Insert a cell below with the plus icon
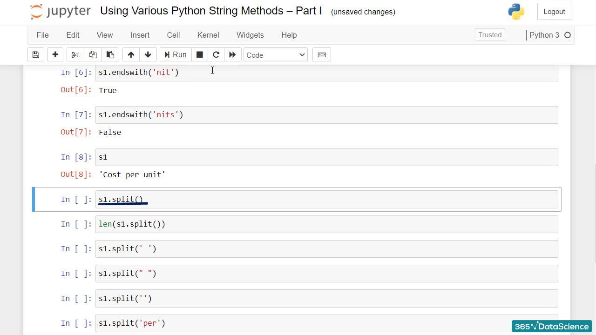The height and width of the screenshot is (335, 596). tap(55, 55)
